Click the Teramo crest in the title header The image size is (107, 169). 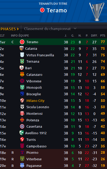(x=42, y=10)
